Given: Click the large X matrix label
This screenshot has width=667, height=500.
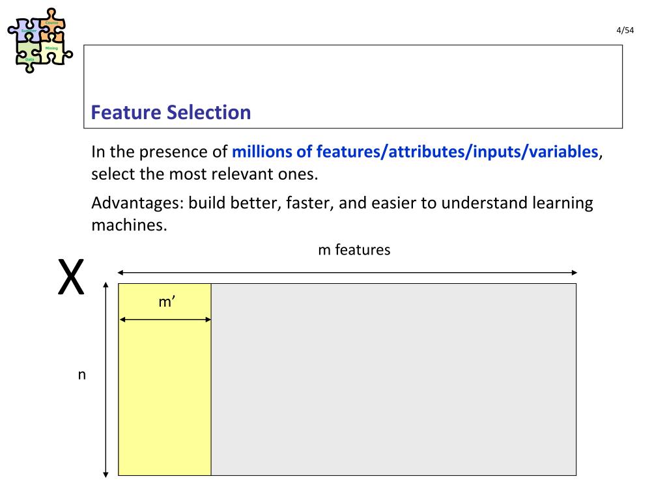Looking at the screenshot, I should pos(71,277).
